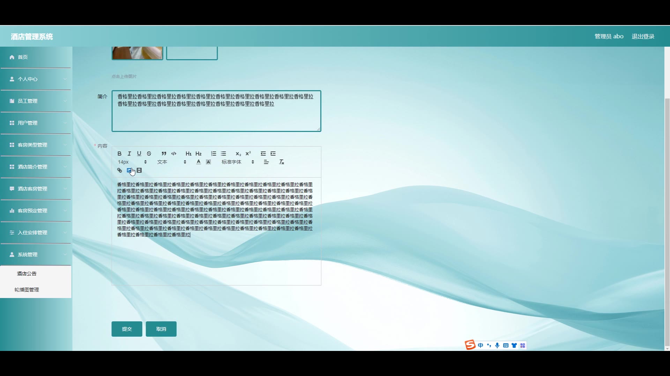Toggle italic formatting in the editor
670x376 pixels.
pos(129,154)
